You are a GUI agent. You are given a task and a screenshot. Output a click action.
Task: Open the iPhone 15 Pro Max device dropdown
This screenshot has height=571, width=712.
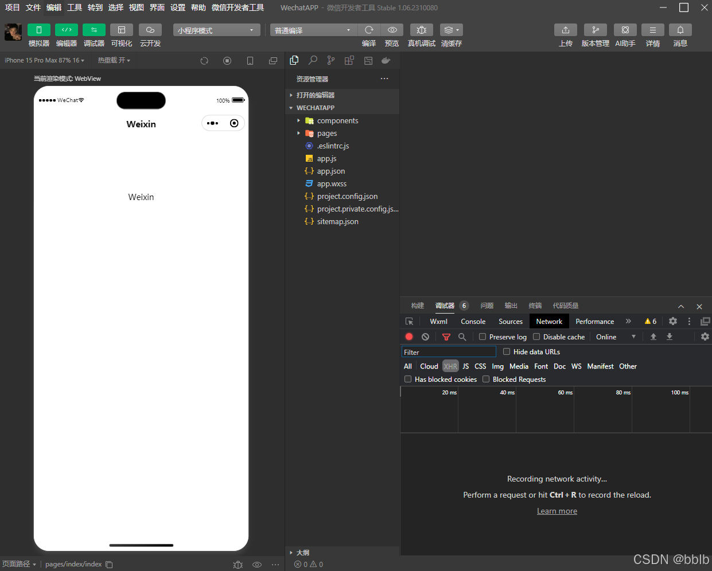click(45, 60)
